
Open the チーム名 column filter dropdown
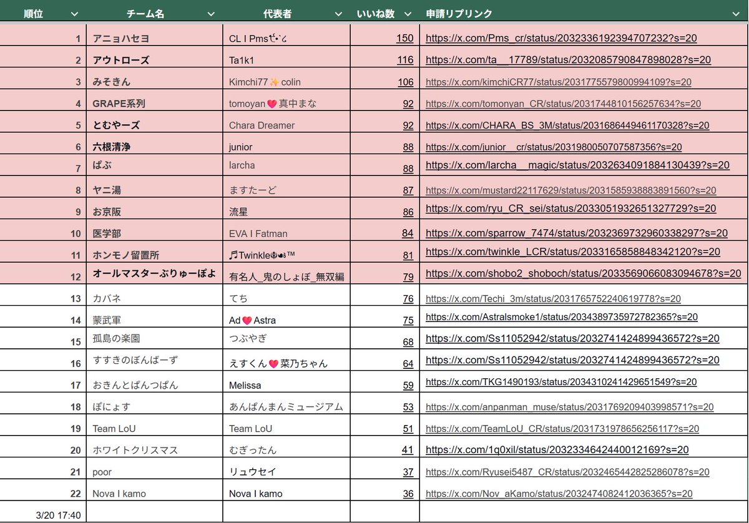pyautogui.click(x=211, y=13)
